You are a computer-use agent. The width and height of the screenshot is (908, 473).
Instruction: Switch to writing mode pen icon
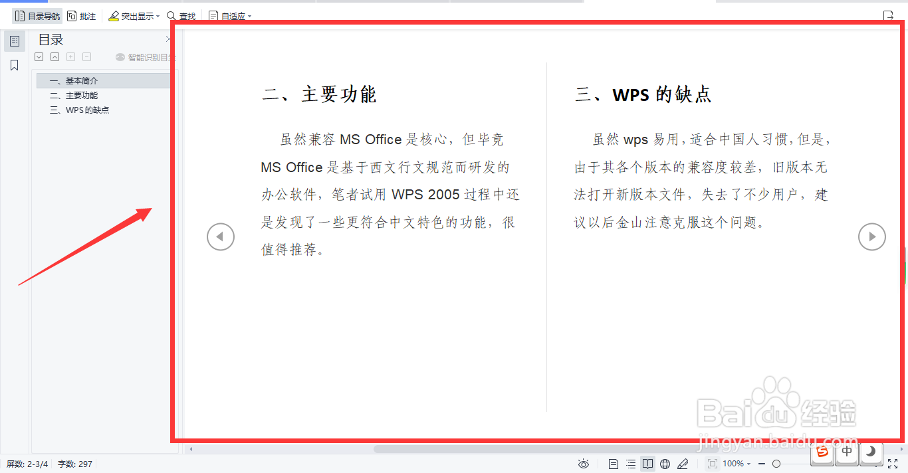[683, 464]
